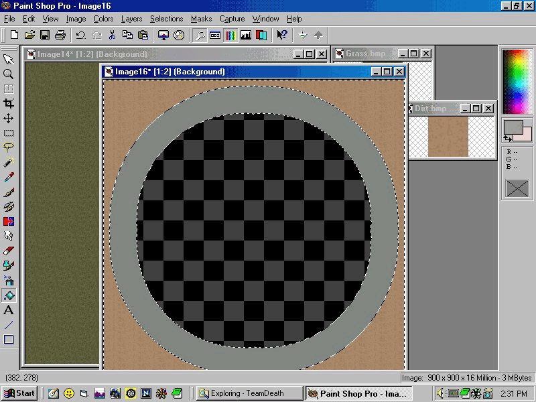Select the Crop tool
This screenshot has height=402, width=536.
(9, 104)
